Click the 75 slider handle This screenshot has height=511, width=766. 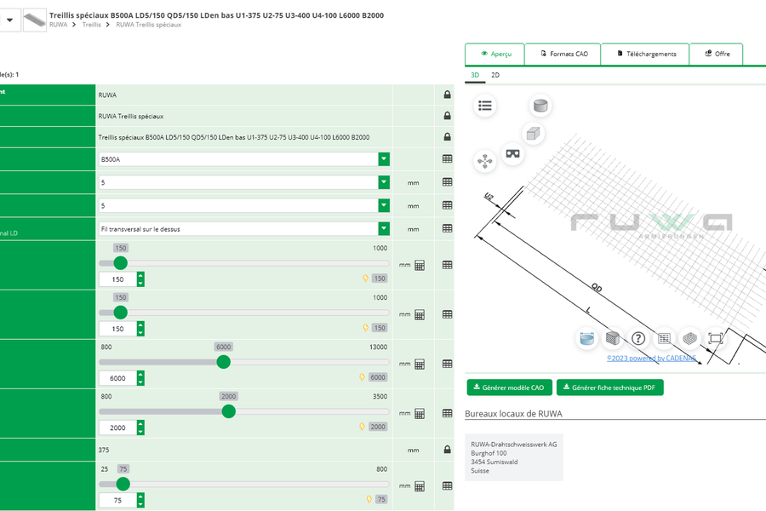click(x=123, y=484)
